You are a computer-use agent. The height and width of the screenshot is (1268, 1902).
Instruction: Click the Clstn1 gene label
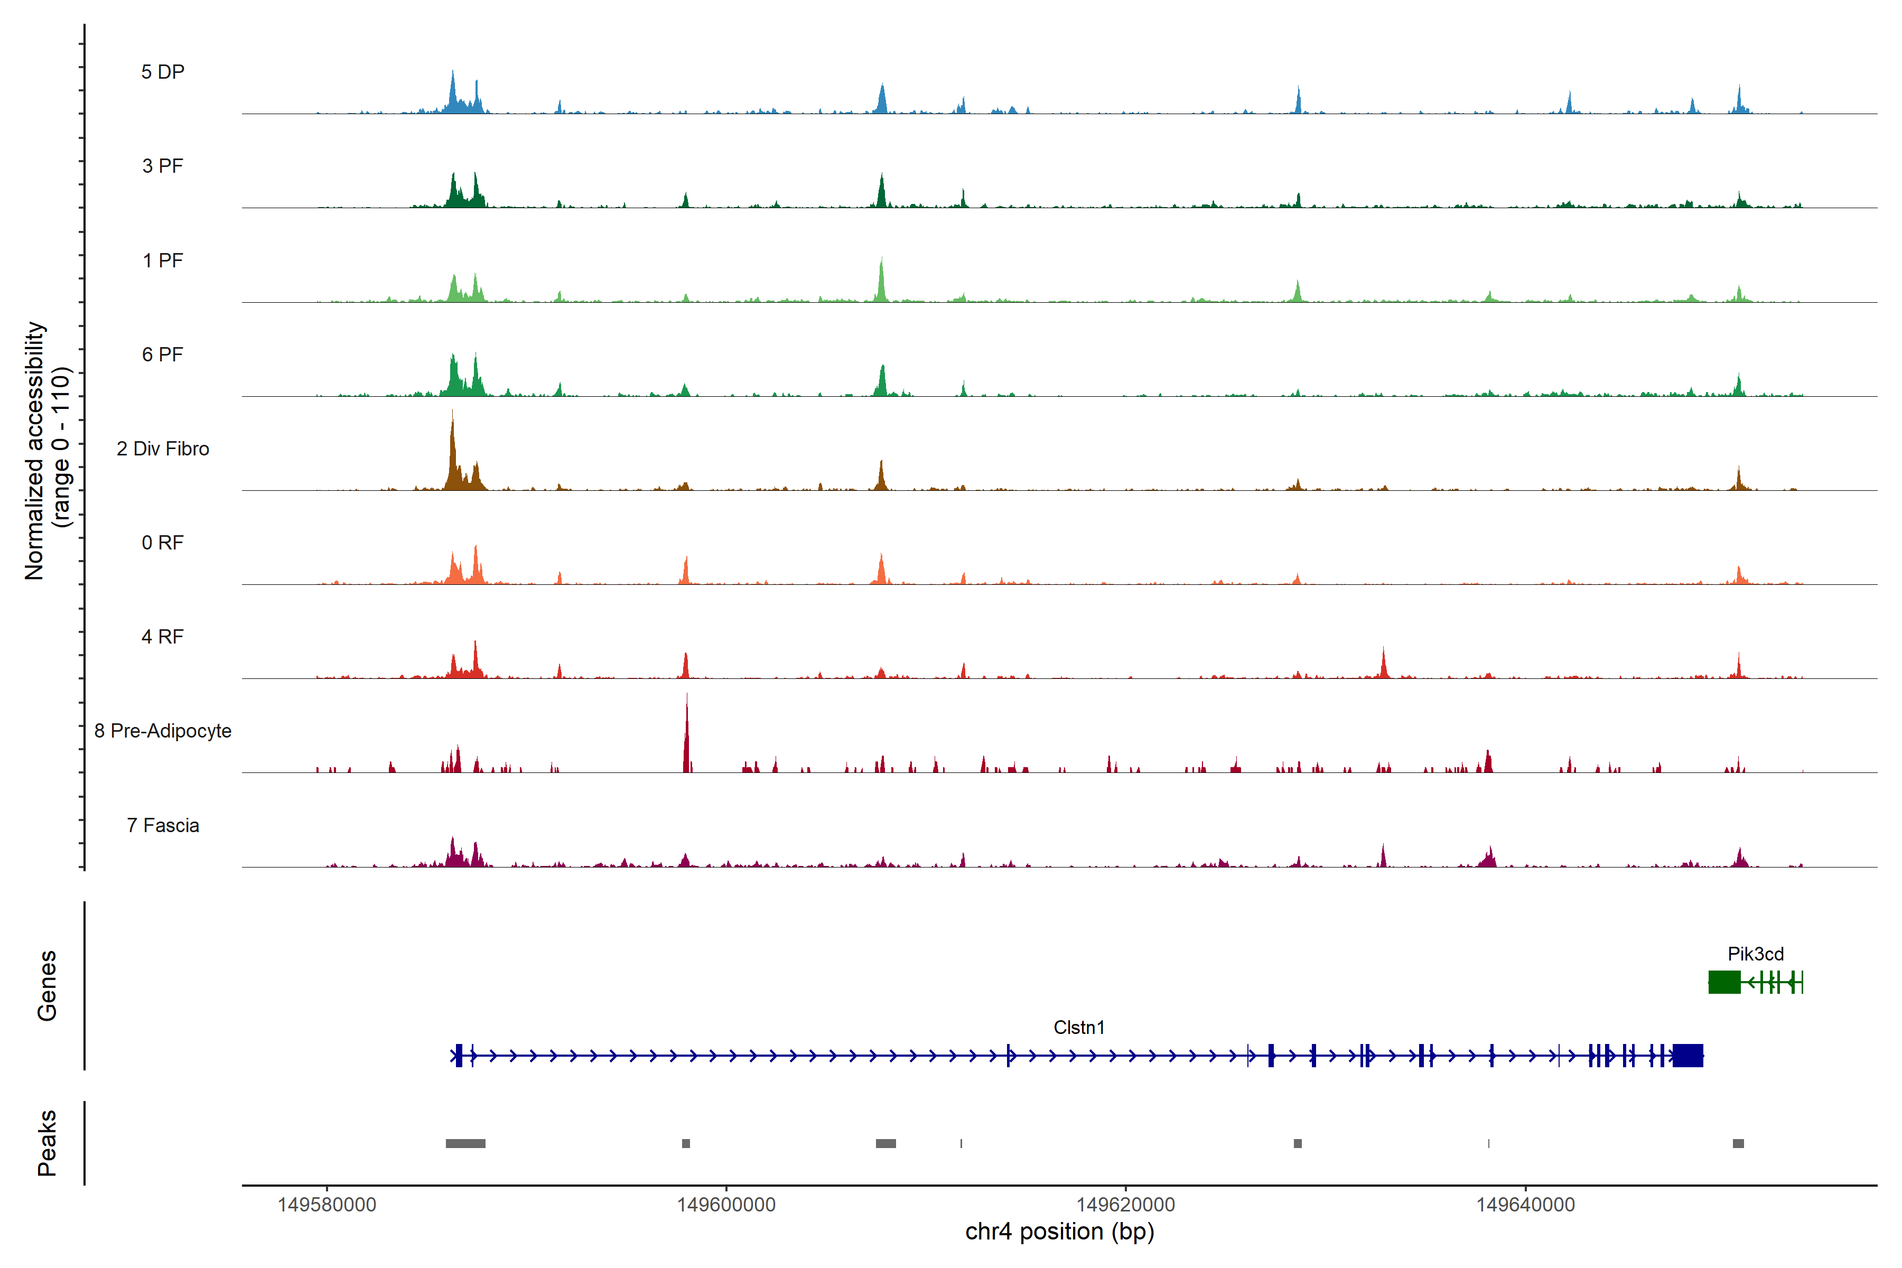click(x=1079, y=1028)
